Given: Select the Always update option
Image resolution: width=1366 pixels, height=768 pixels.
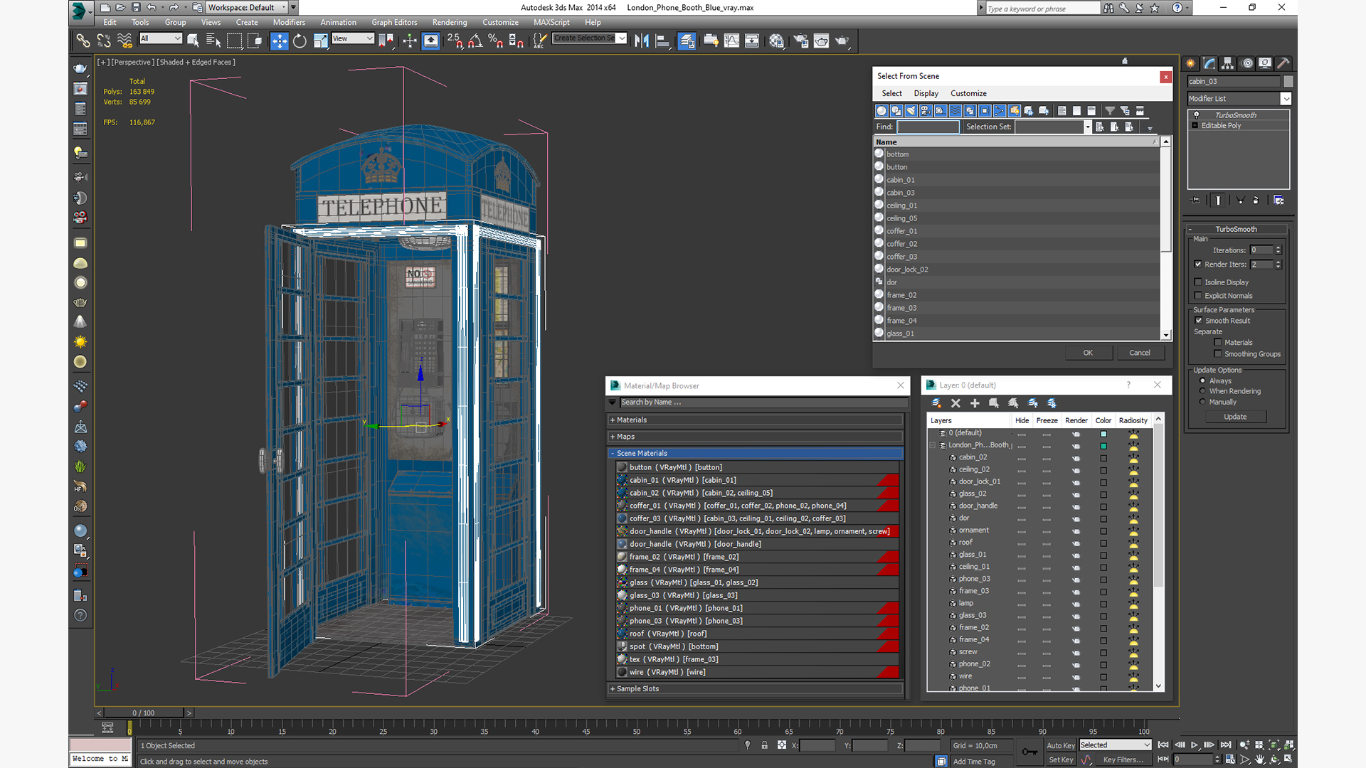Looking at the screenshot, I should coord(1203,381).
